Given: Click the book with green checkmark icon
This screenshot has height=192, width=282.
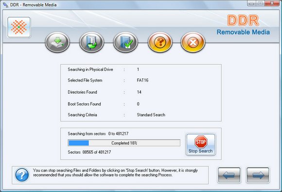Looking at the screenshot, I should pos(125,43).
